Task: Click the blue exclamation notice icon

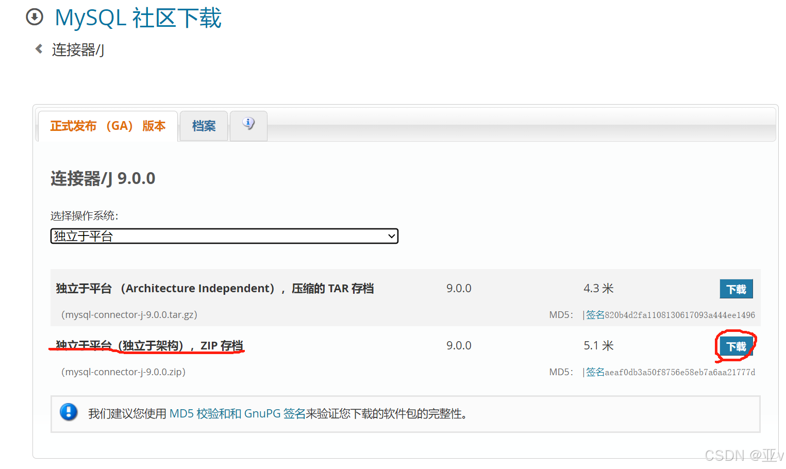Action: pos(69,412)
